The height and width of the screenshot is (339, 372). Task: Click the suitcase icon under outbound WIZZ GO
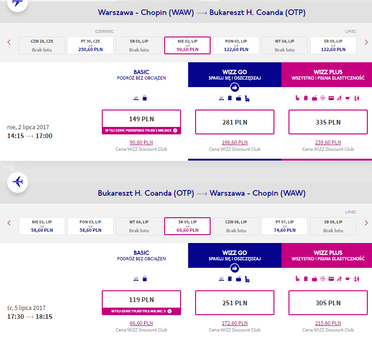230,98
